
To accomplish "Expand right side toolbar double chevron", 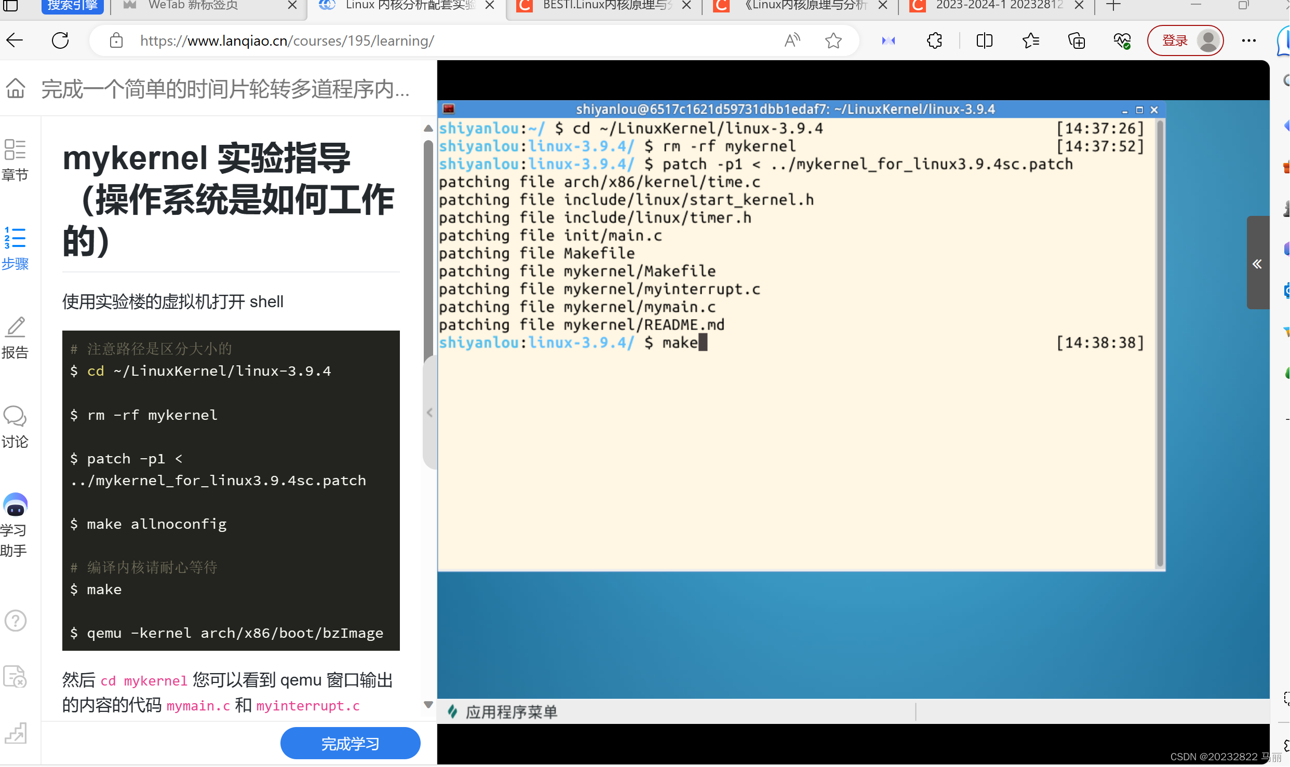I will click(x=1257, y=264).
